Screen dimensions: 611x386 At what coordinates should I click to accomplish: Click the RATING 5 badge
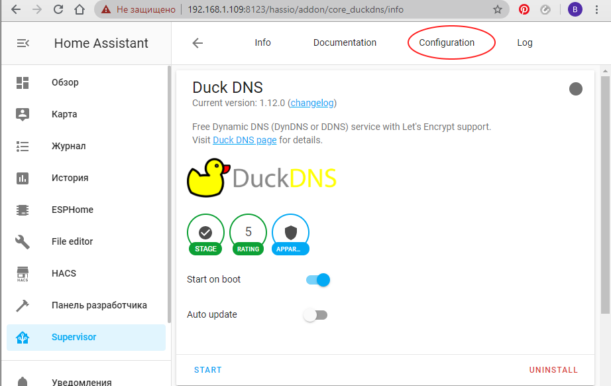pos(248,232)
